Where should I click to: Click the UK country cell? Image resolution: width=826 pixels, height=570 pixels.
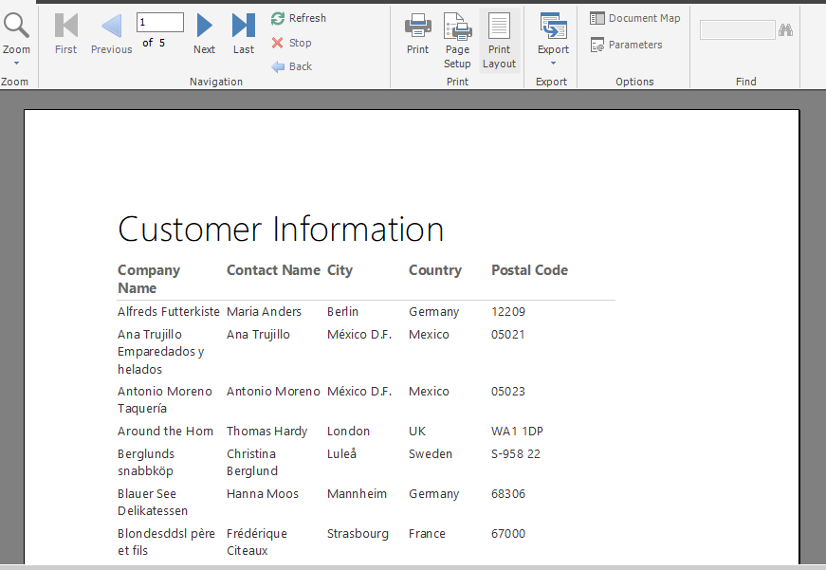click(417, 431)
